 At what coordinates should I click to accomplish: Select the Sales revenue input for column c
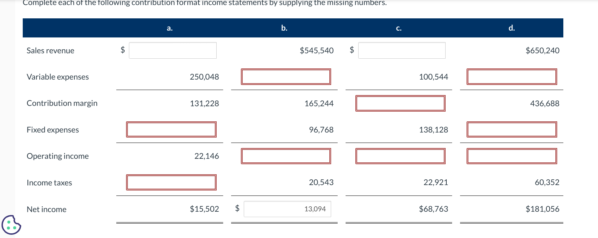pyautogui.click(x=402, y=50)
